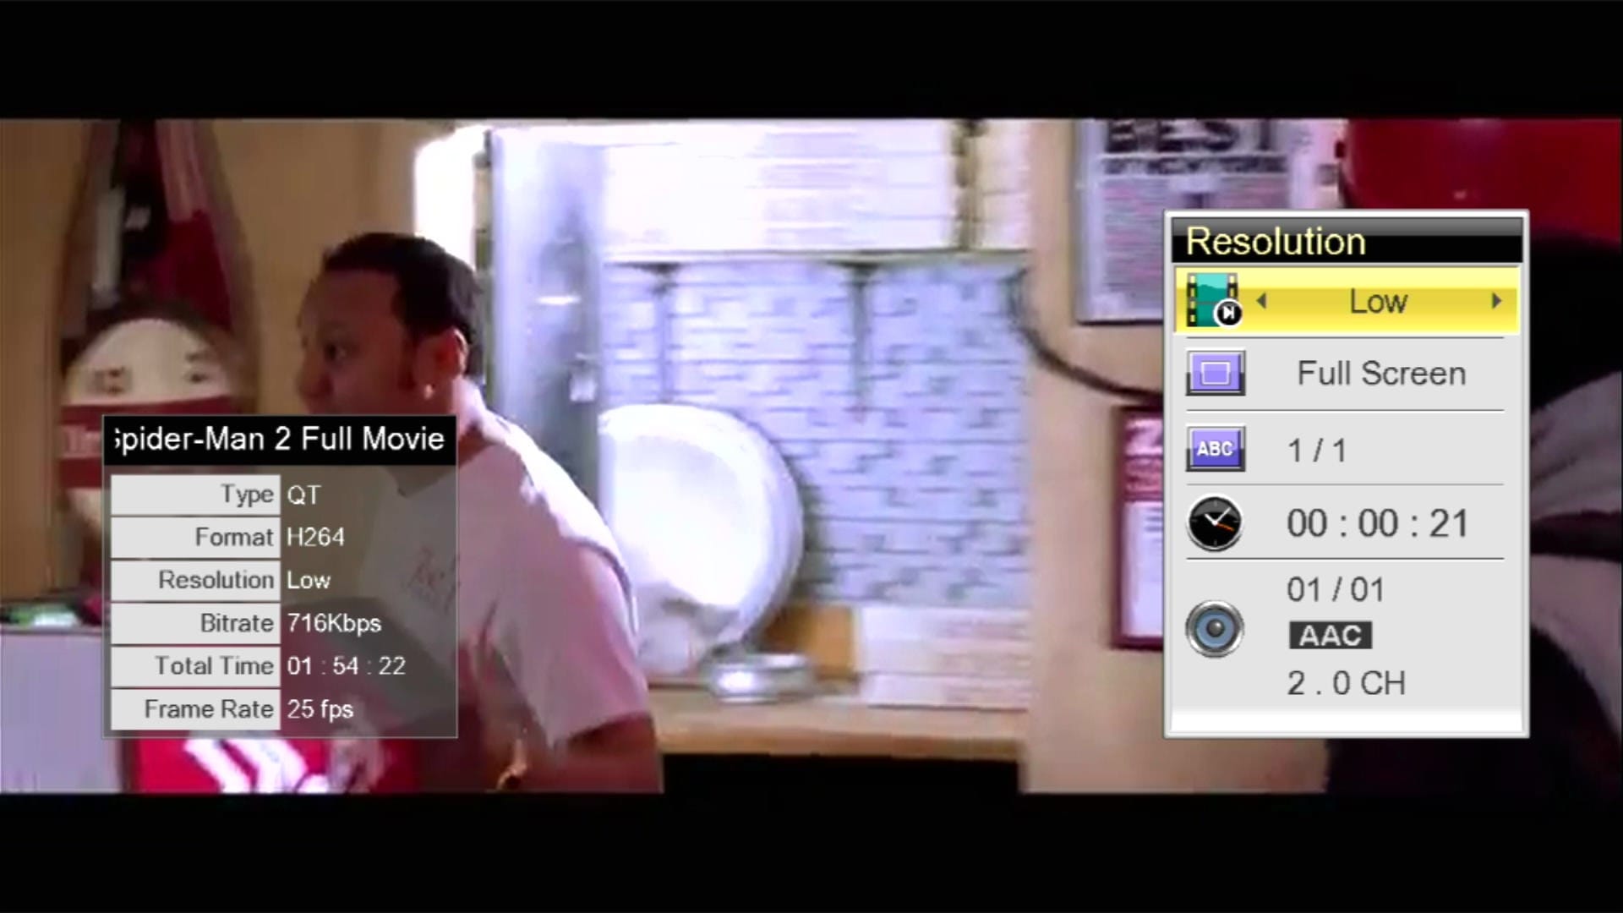Screen dimensions: 1623x913
Task: Open the 00 : 00 : 21 time entry
Action: (1377, 523)
